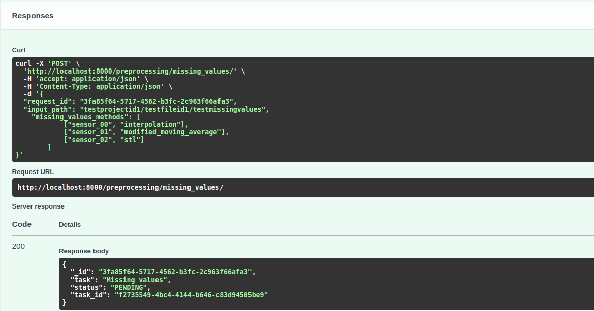This screenshot has height=311, width=594.
Task: Click the localhost URL in the curl command
Action: (131, 71)
